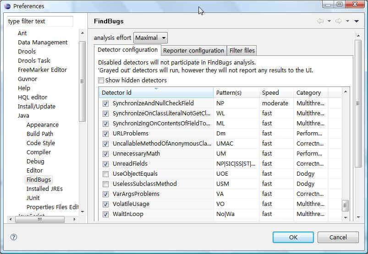
Task: Select Data Management tree item
Action: tap(43, 43)
